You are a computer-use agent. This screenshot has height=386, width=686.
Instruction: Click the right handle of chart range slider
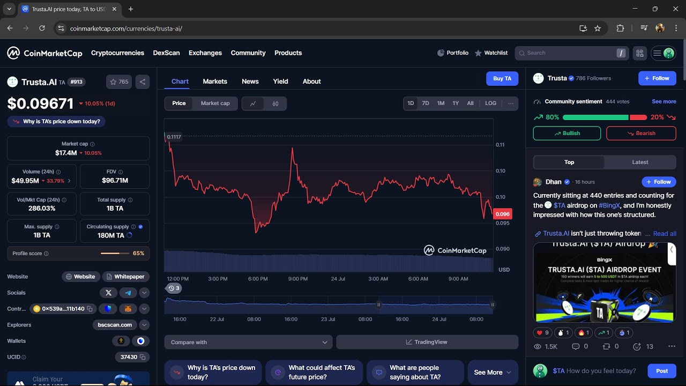click(493, 305)
